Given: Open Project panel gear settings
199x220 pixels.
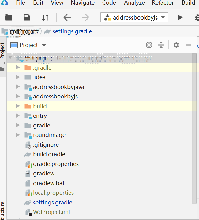Looking at the screenshot, I should pyautogui.click(x=176, y=45).
